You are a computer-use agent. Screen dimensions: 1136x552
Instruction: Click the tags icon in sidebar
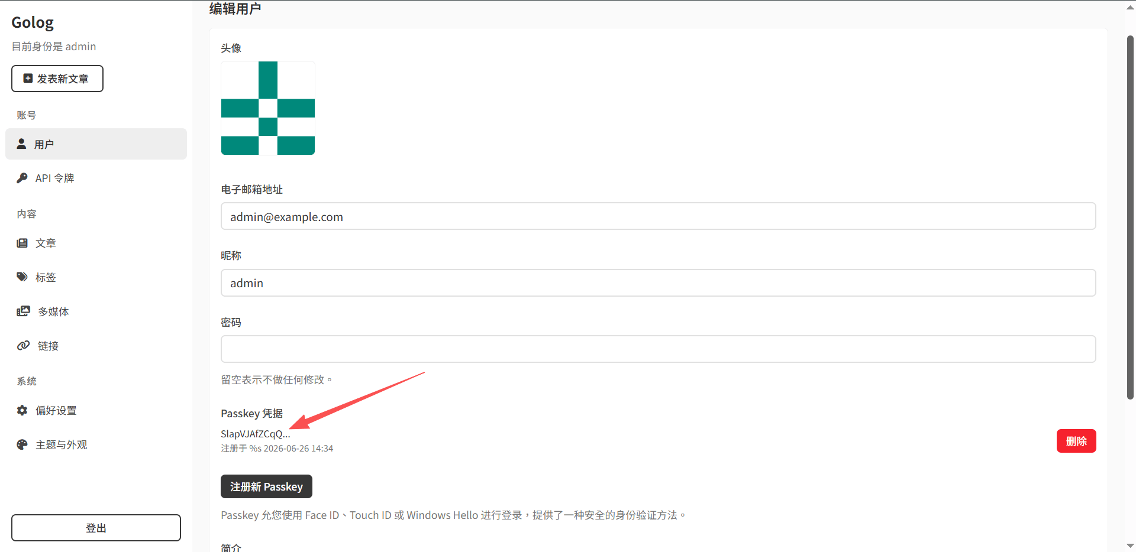pos(22,277)
